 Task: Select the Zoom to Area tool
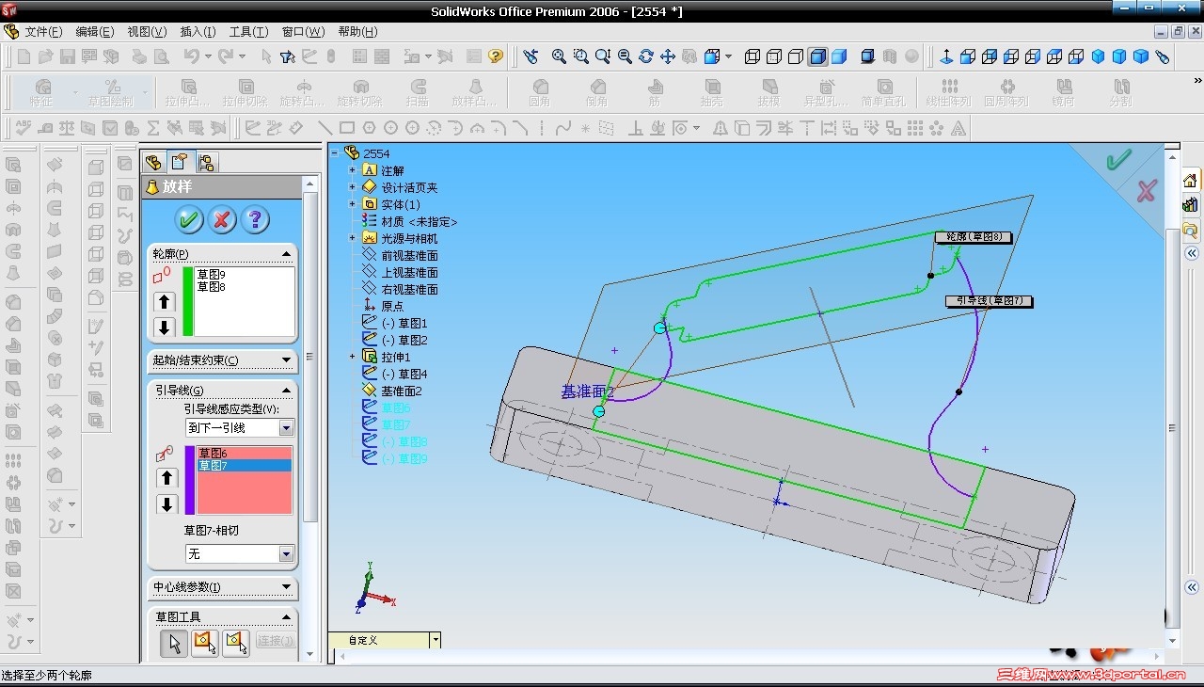(x=580, y=56)
